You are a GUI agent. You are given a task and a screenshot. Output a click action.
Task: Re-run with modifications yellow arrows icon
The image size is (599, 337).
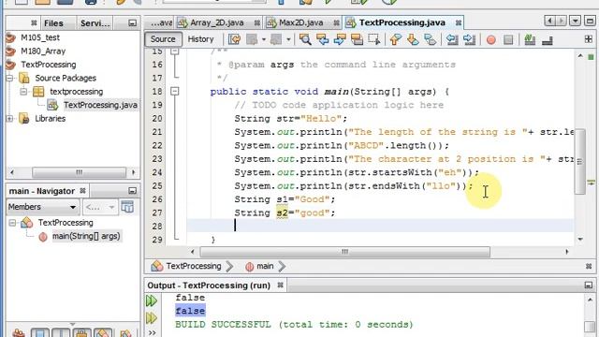tap(152, 318)
